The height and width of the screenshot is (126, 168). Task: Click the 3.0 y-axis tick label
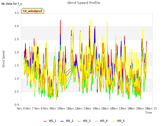pos(17,26)
